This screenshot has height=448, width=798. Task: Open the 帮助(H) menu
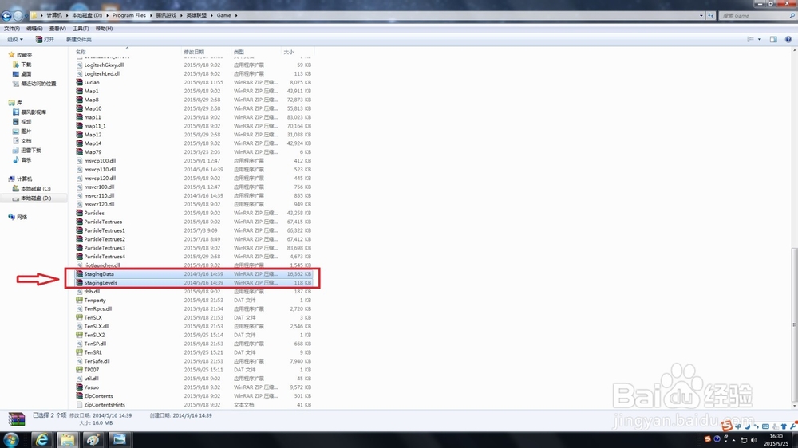pos(104,29)
